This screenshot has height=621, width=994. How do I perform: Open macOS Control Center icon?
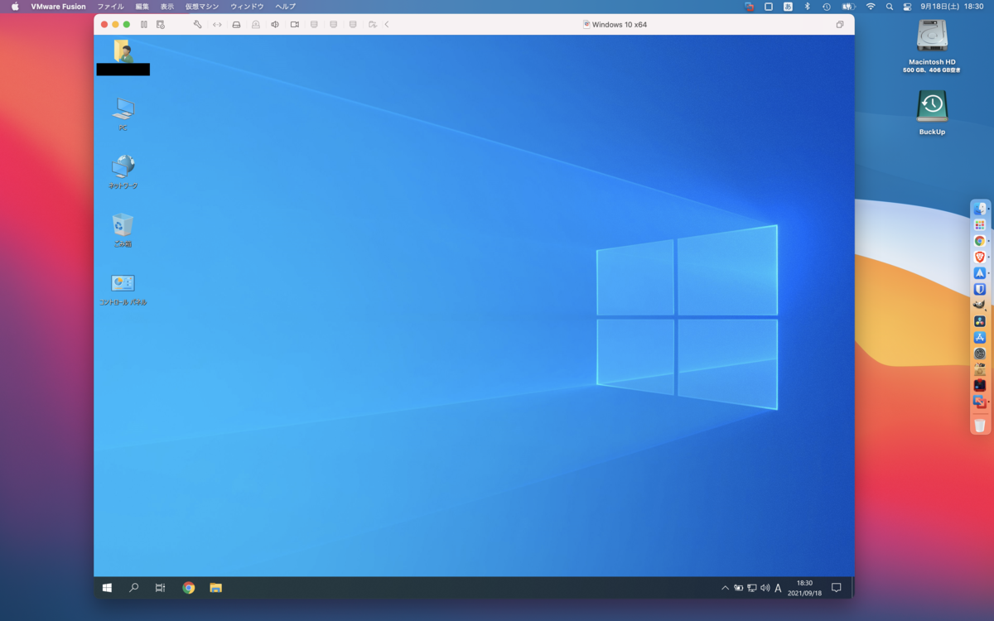907,6
